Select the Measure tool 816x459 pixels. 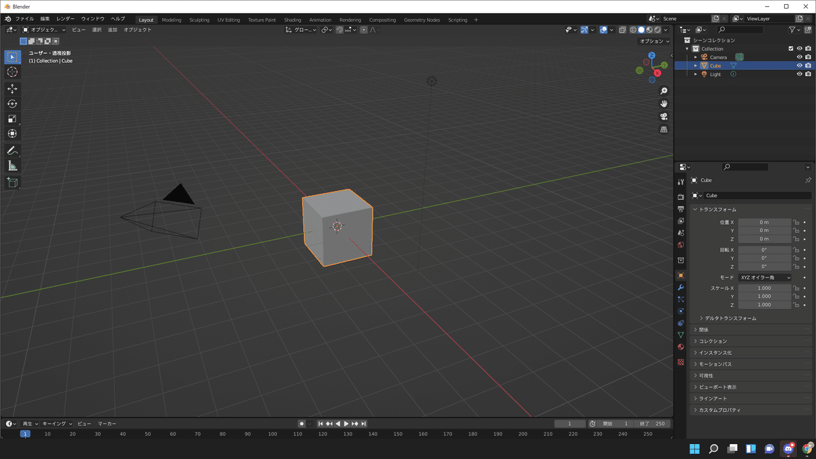12,165
